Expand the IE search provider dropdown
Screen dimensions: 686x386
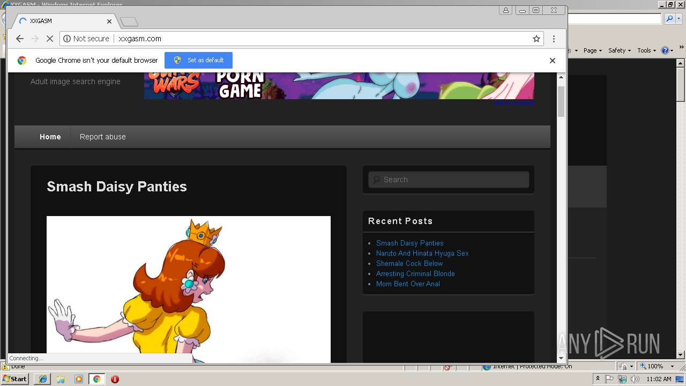coord(678,19)
